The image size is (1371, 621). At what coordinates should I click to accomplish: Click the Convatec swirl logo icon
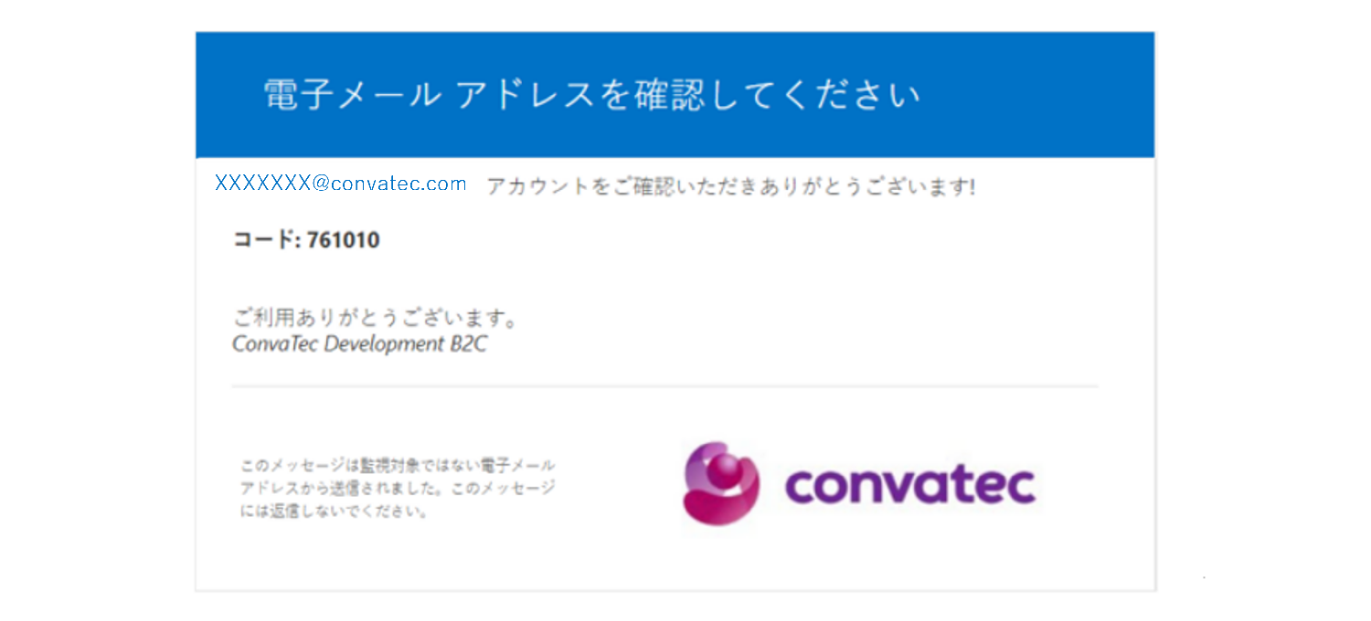coord(721,483)
